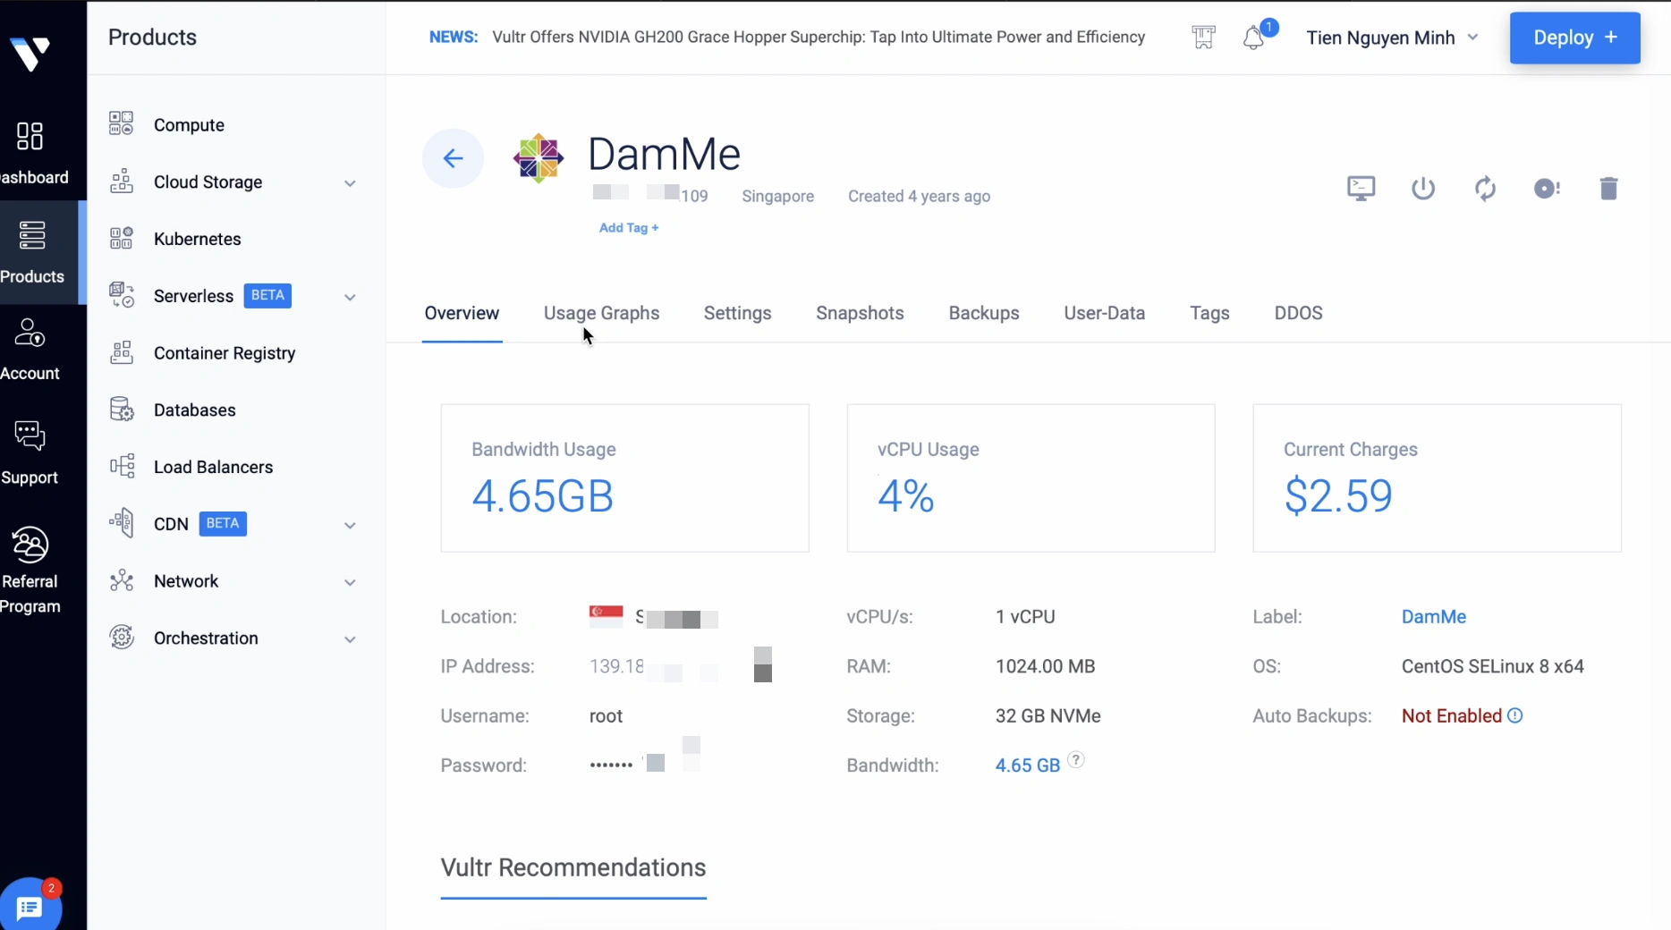Click the Auto Backups info icon
The width and height of the screenshot is (1671, 930).
pyautogui.click(x=1515, y=715)
